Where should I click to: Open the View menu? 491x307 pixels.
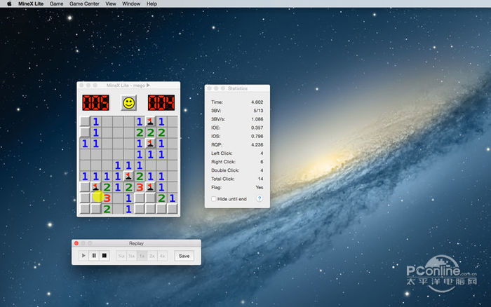pyautogui.click(x=111, y=4)
